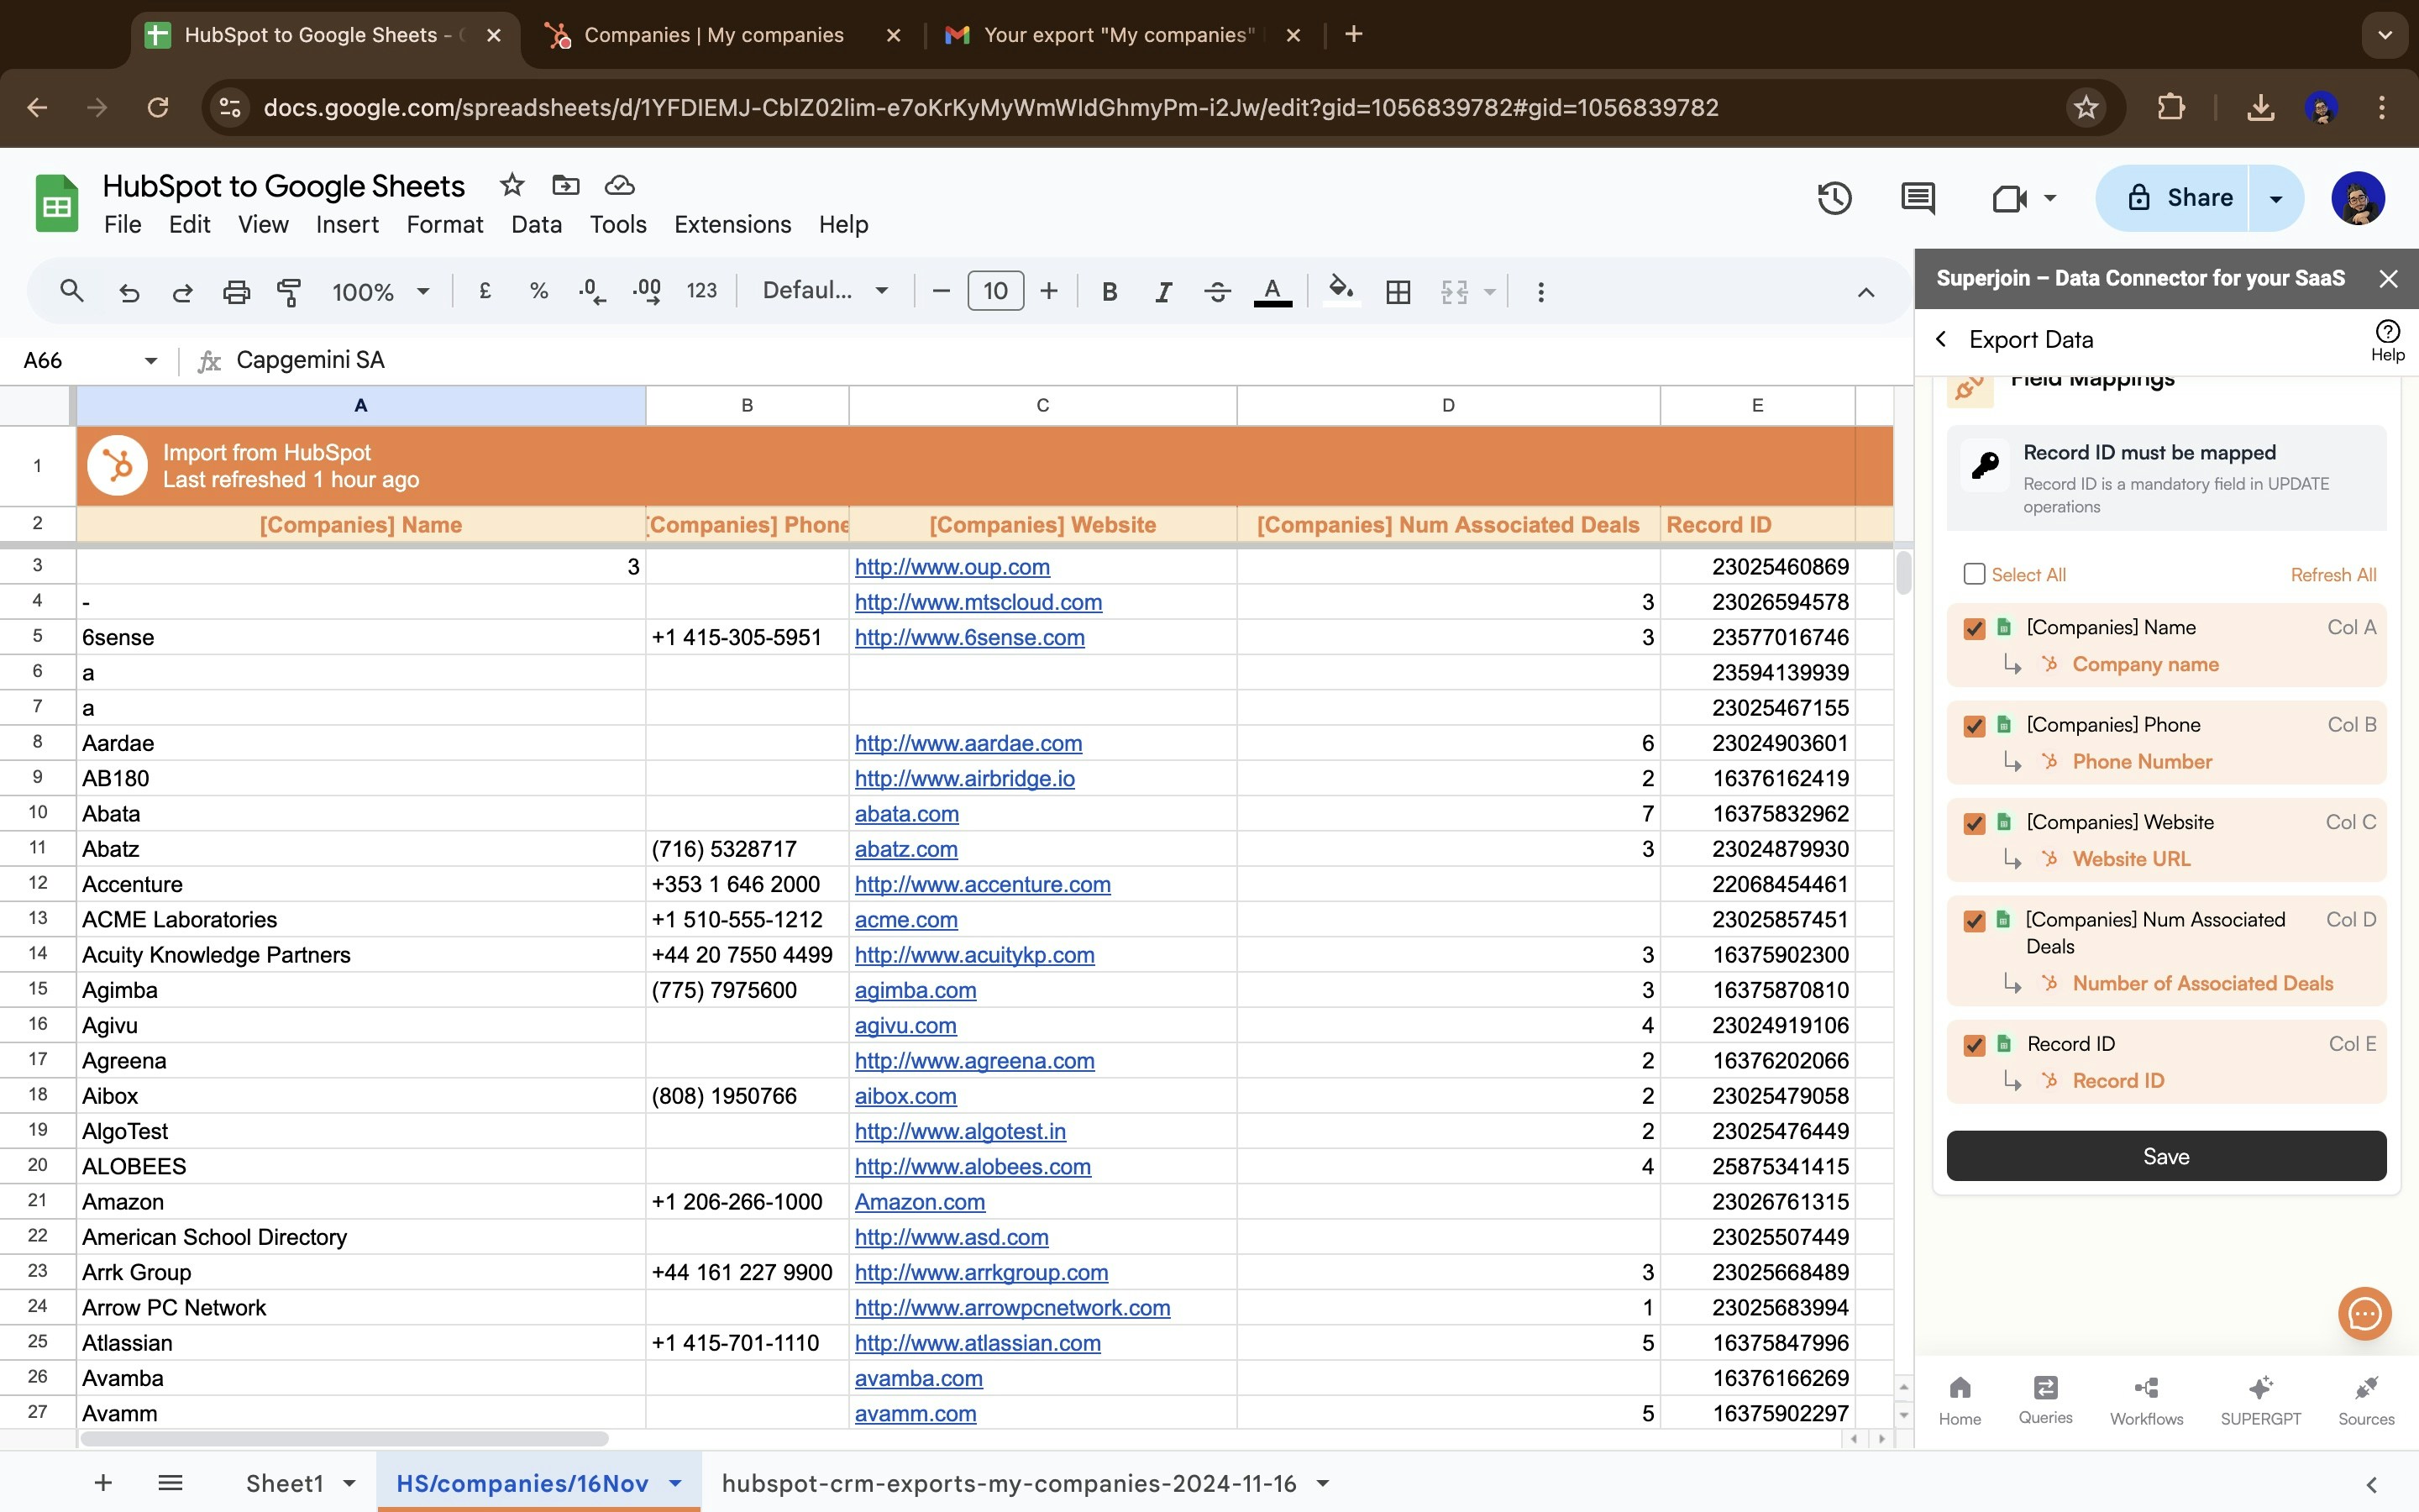Open the fill color paint bucket
Image resolution: width=2419 pixels, height=1512 pixels.
(1340, 291)
